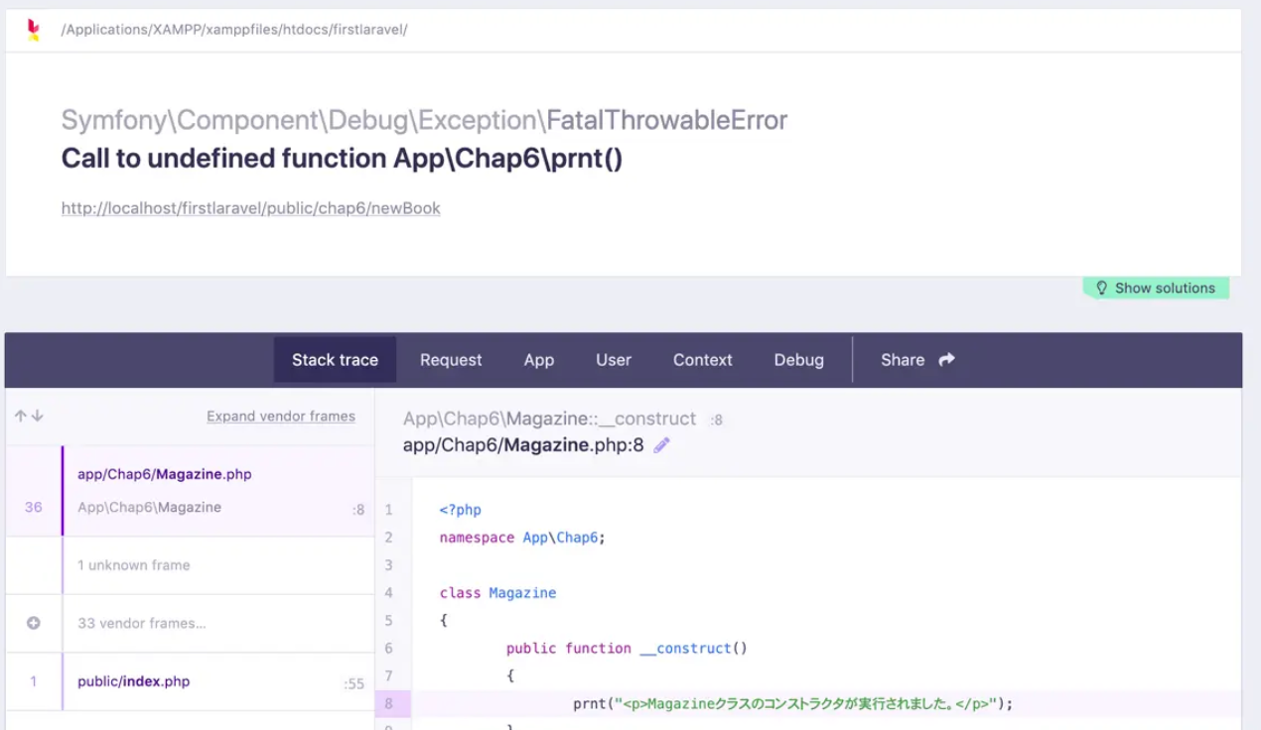Viewport: 1261px width, 730px height.
Task: Click the class Magazine code line
Action: click(x=497, y=593)
